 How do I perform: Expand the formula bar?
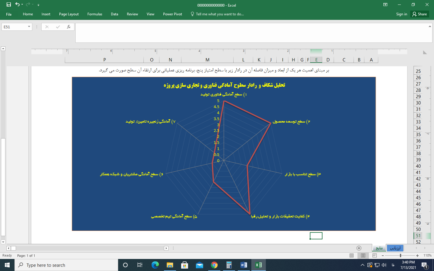coord(430,26)
